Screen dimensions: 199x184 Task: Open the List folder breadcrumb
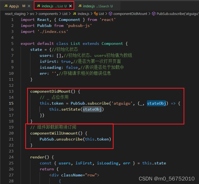click(65, 14)
